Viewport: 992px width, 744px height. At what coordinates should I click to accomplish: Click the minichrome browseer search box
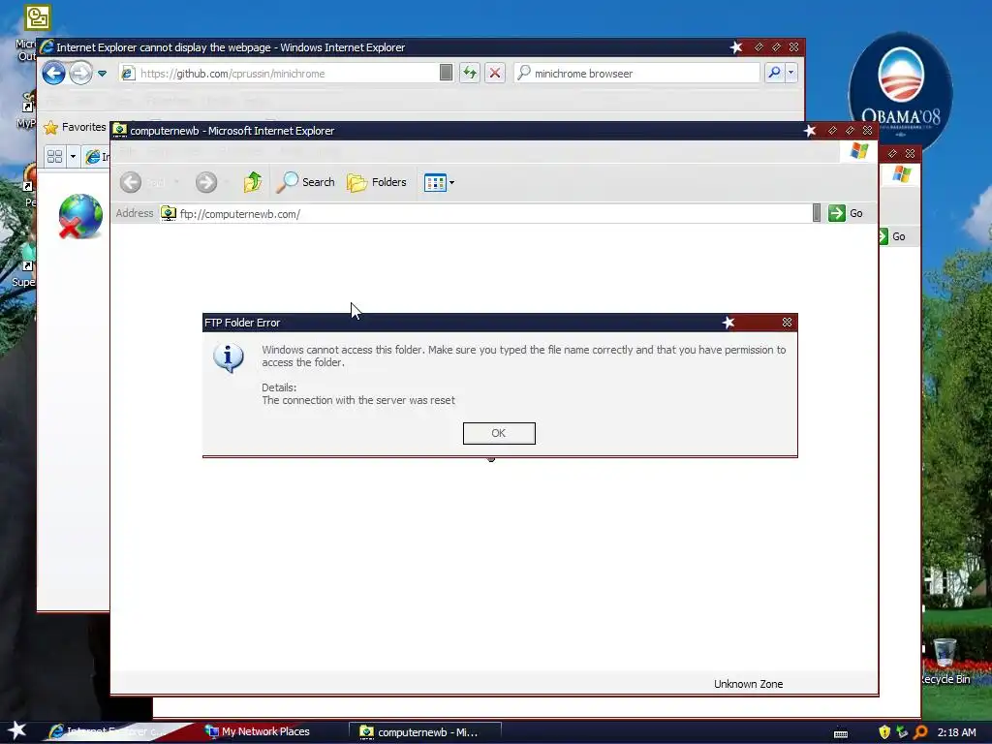click(637, 74)
